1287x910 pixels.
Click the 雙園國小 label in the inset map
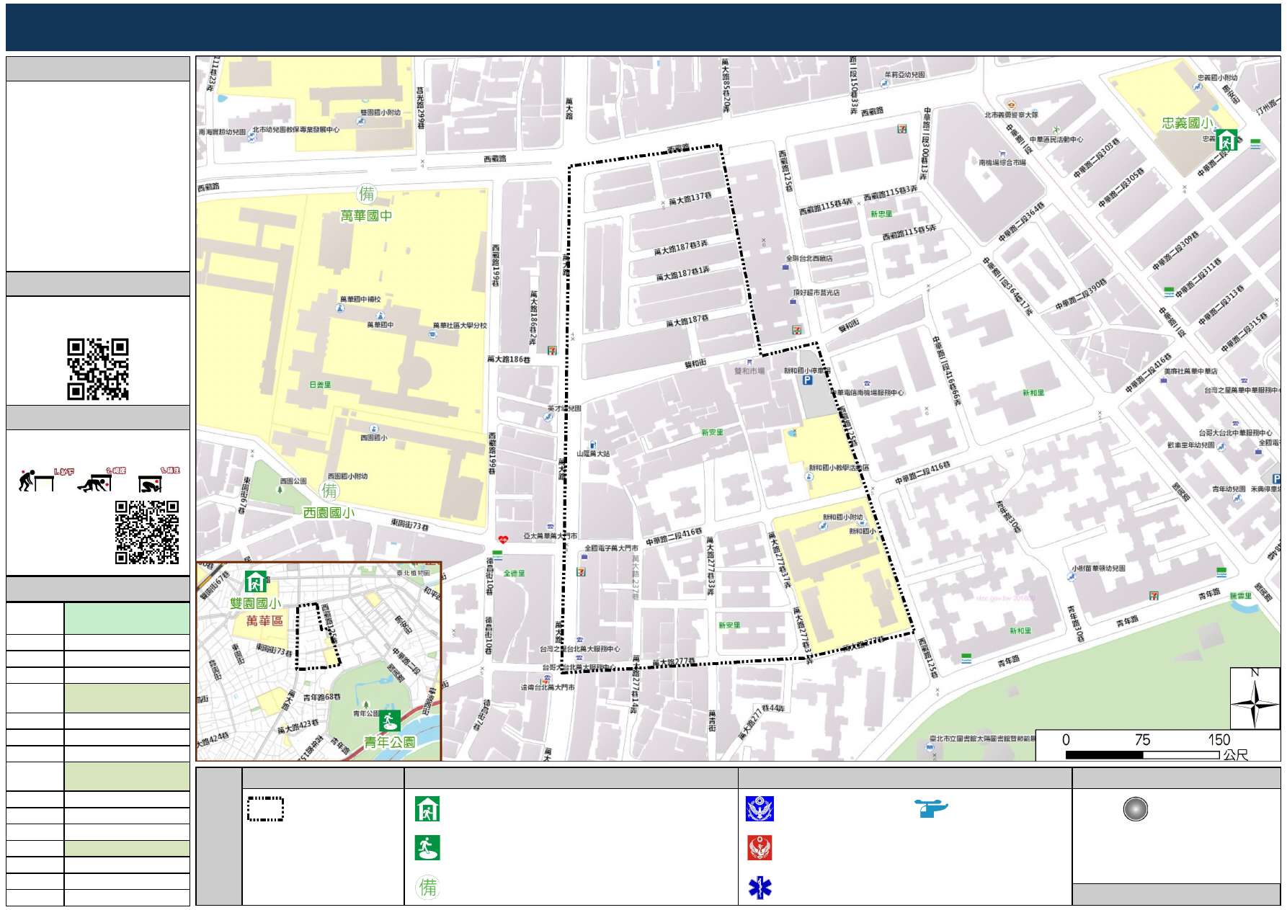[255, 603]
